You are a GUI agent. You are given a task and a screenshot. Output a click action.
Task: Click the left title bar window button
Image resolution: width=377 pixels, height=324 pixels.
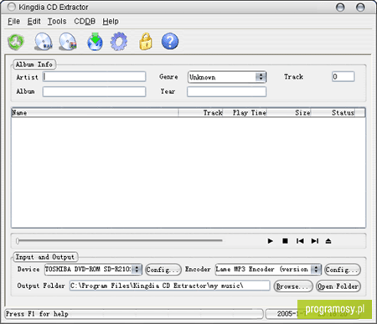(12, 7)
